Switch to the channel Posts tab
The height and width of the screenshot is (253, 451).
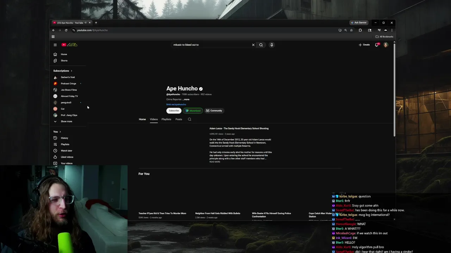pyautogui.click(x=179, y=119)
